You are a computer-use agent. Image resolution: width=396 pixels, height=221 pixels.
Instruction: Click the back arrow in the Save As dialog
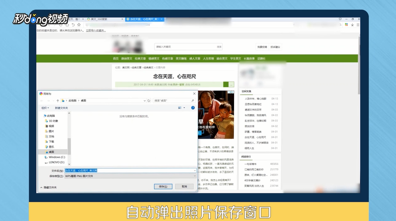(42, 101)
